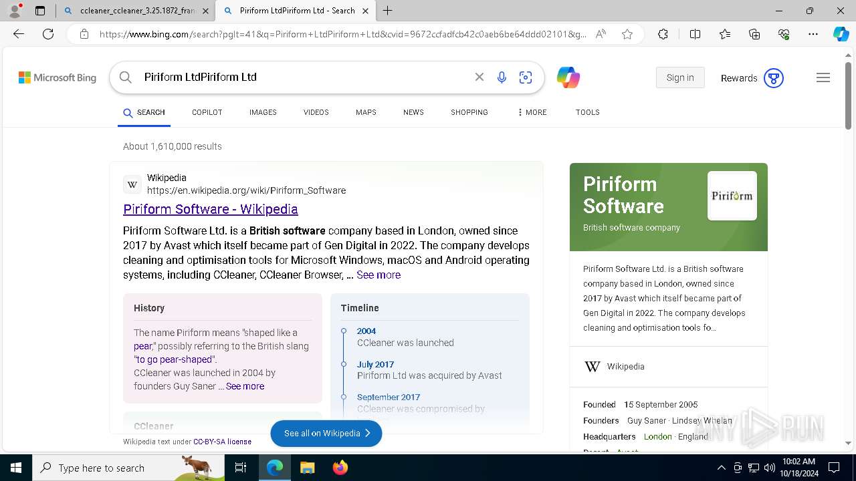Refresh the current page

[48, 34]
